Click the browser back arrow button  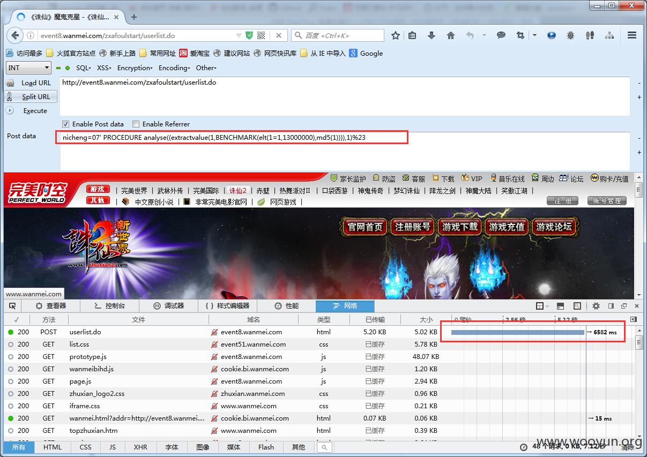pyautogui.click(x=14, y=35)
